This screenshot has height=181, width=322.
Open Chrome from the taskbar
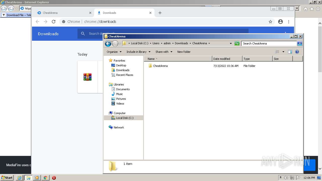coord(45,178)
